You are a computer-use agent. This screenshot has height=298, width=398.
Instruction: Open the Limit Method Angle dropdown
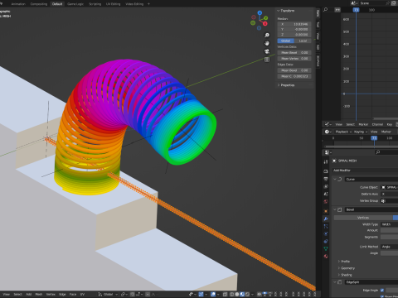click(389, 247)
